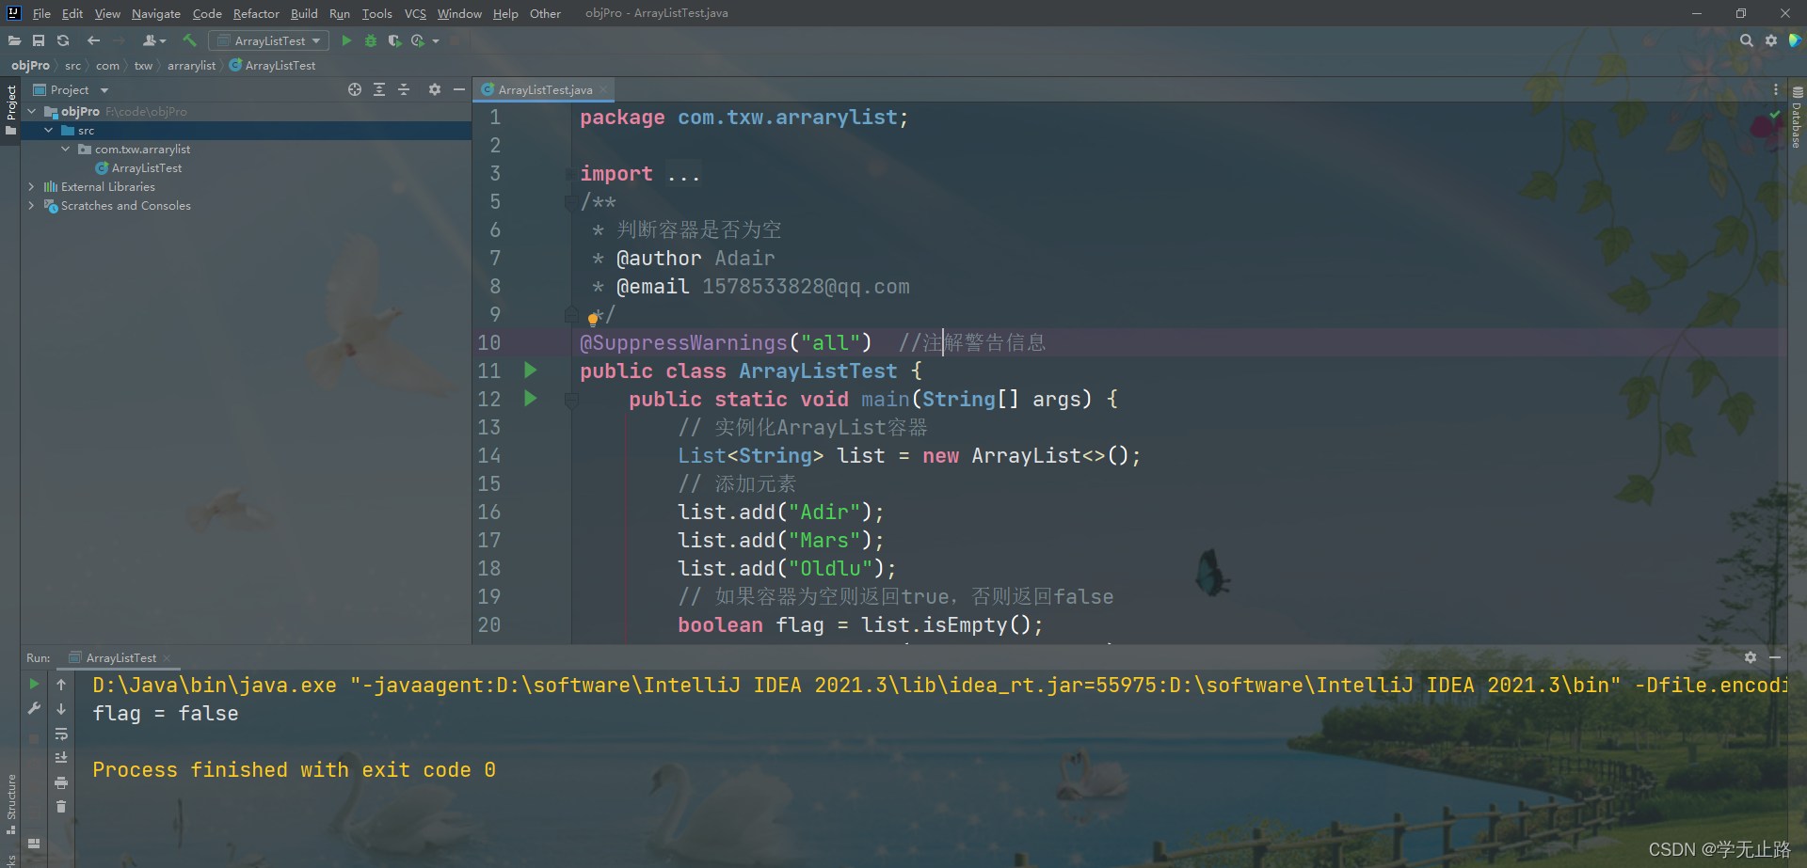This screenshot has height=868, width=1807.
Task: Open the user profile dropdown in toolbar
Action: coord(153,40)
